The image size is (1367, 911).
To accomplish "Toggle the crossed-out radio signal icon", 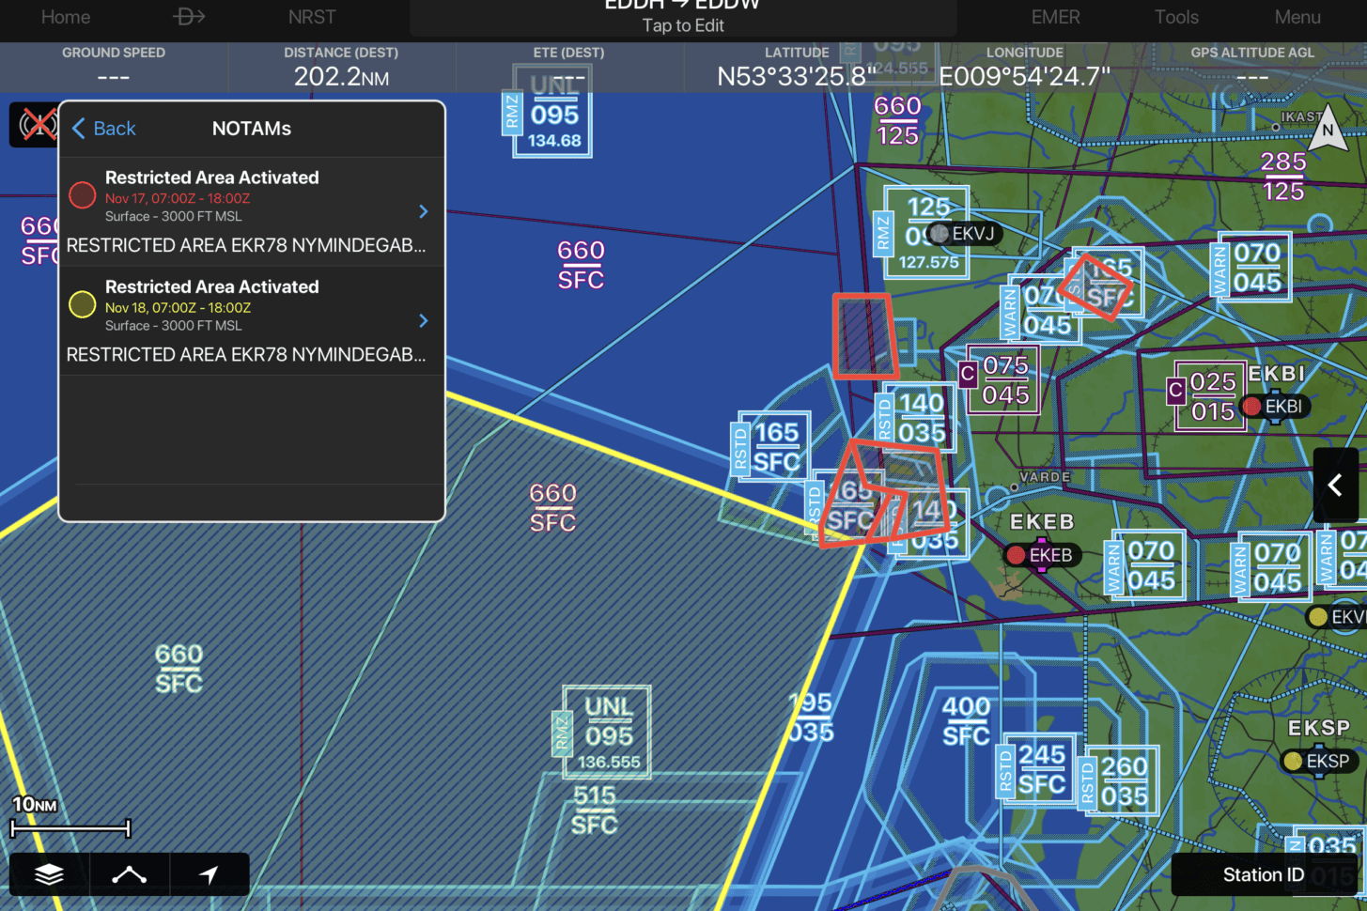I will click(x=38, y=125).
